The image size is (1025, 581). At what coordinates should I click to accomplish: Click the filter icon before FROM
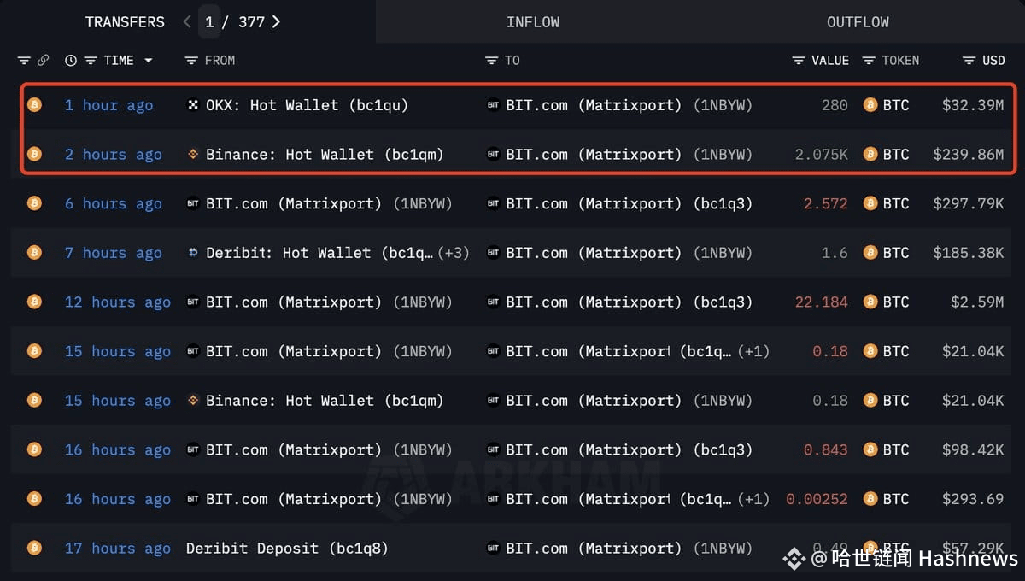pyautogui.click(x=191, y=60)
